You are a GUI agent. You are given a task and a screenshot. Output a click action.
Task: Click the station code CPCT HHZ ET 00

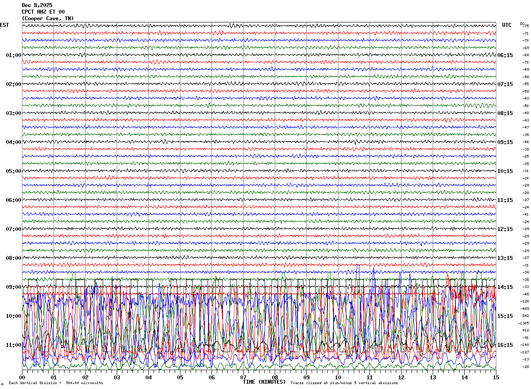pyautogui.click(x=43, y=12)
